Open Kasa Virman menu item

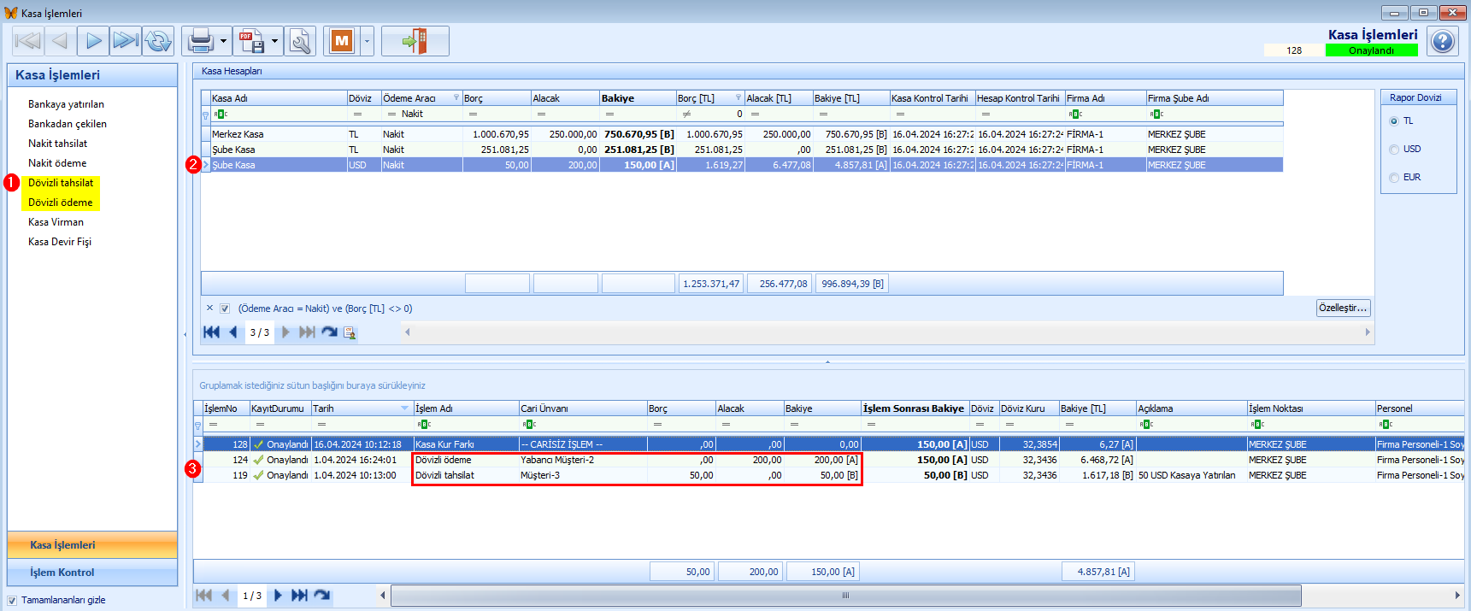click(x=56, y=222)
